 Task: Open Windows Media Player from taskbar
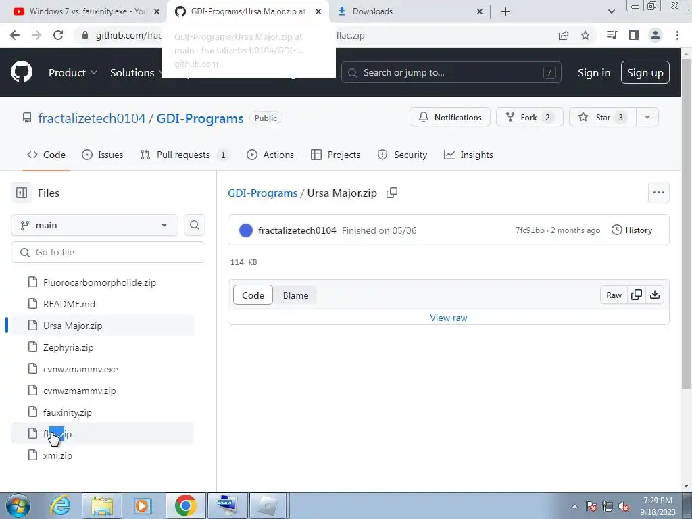[x=143, y=505]
